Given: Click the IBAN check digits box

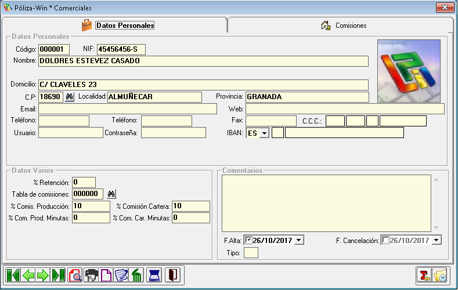Looking at the screenshot, I should [x=278, y=132].
